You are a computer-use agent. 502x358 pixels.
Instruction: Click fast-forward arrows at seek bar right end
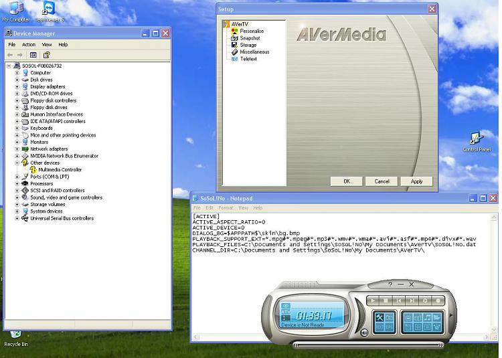[x=440, y=345]
